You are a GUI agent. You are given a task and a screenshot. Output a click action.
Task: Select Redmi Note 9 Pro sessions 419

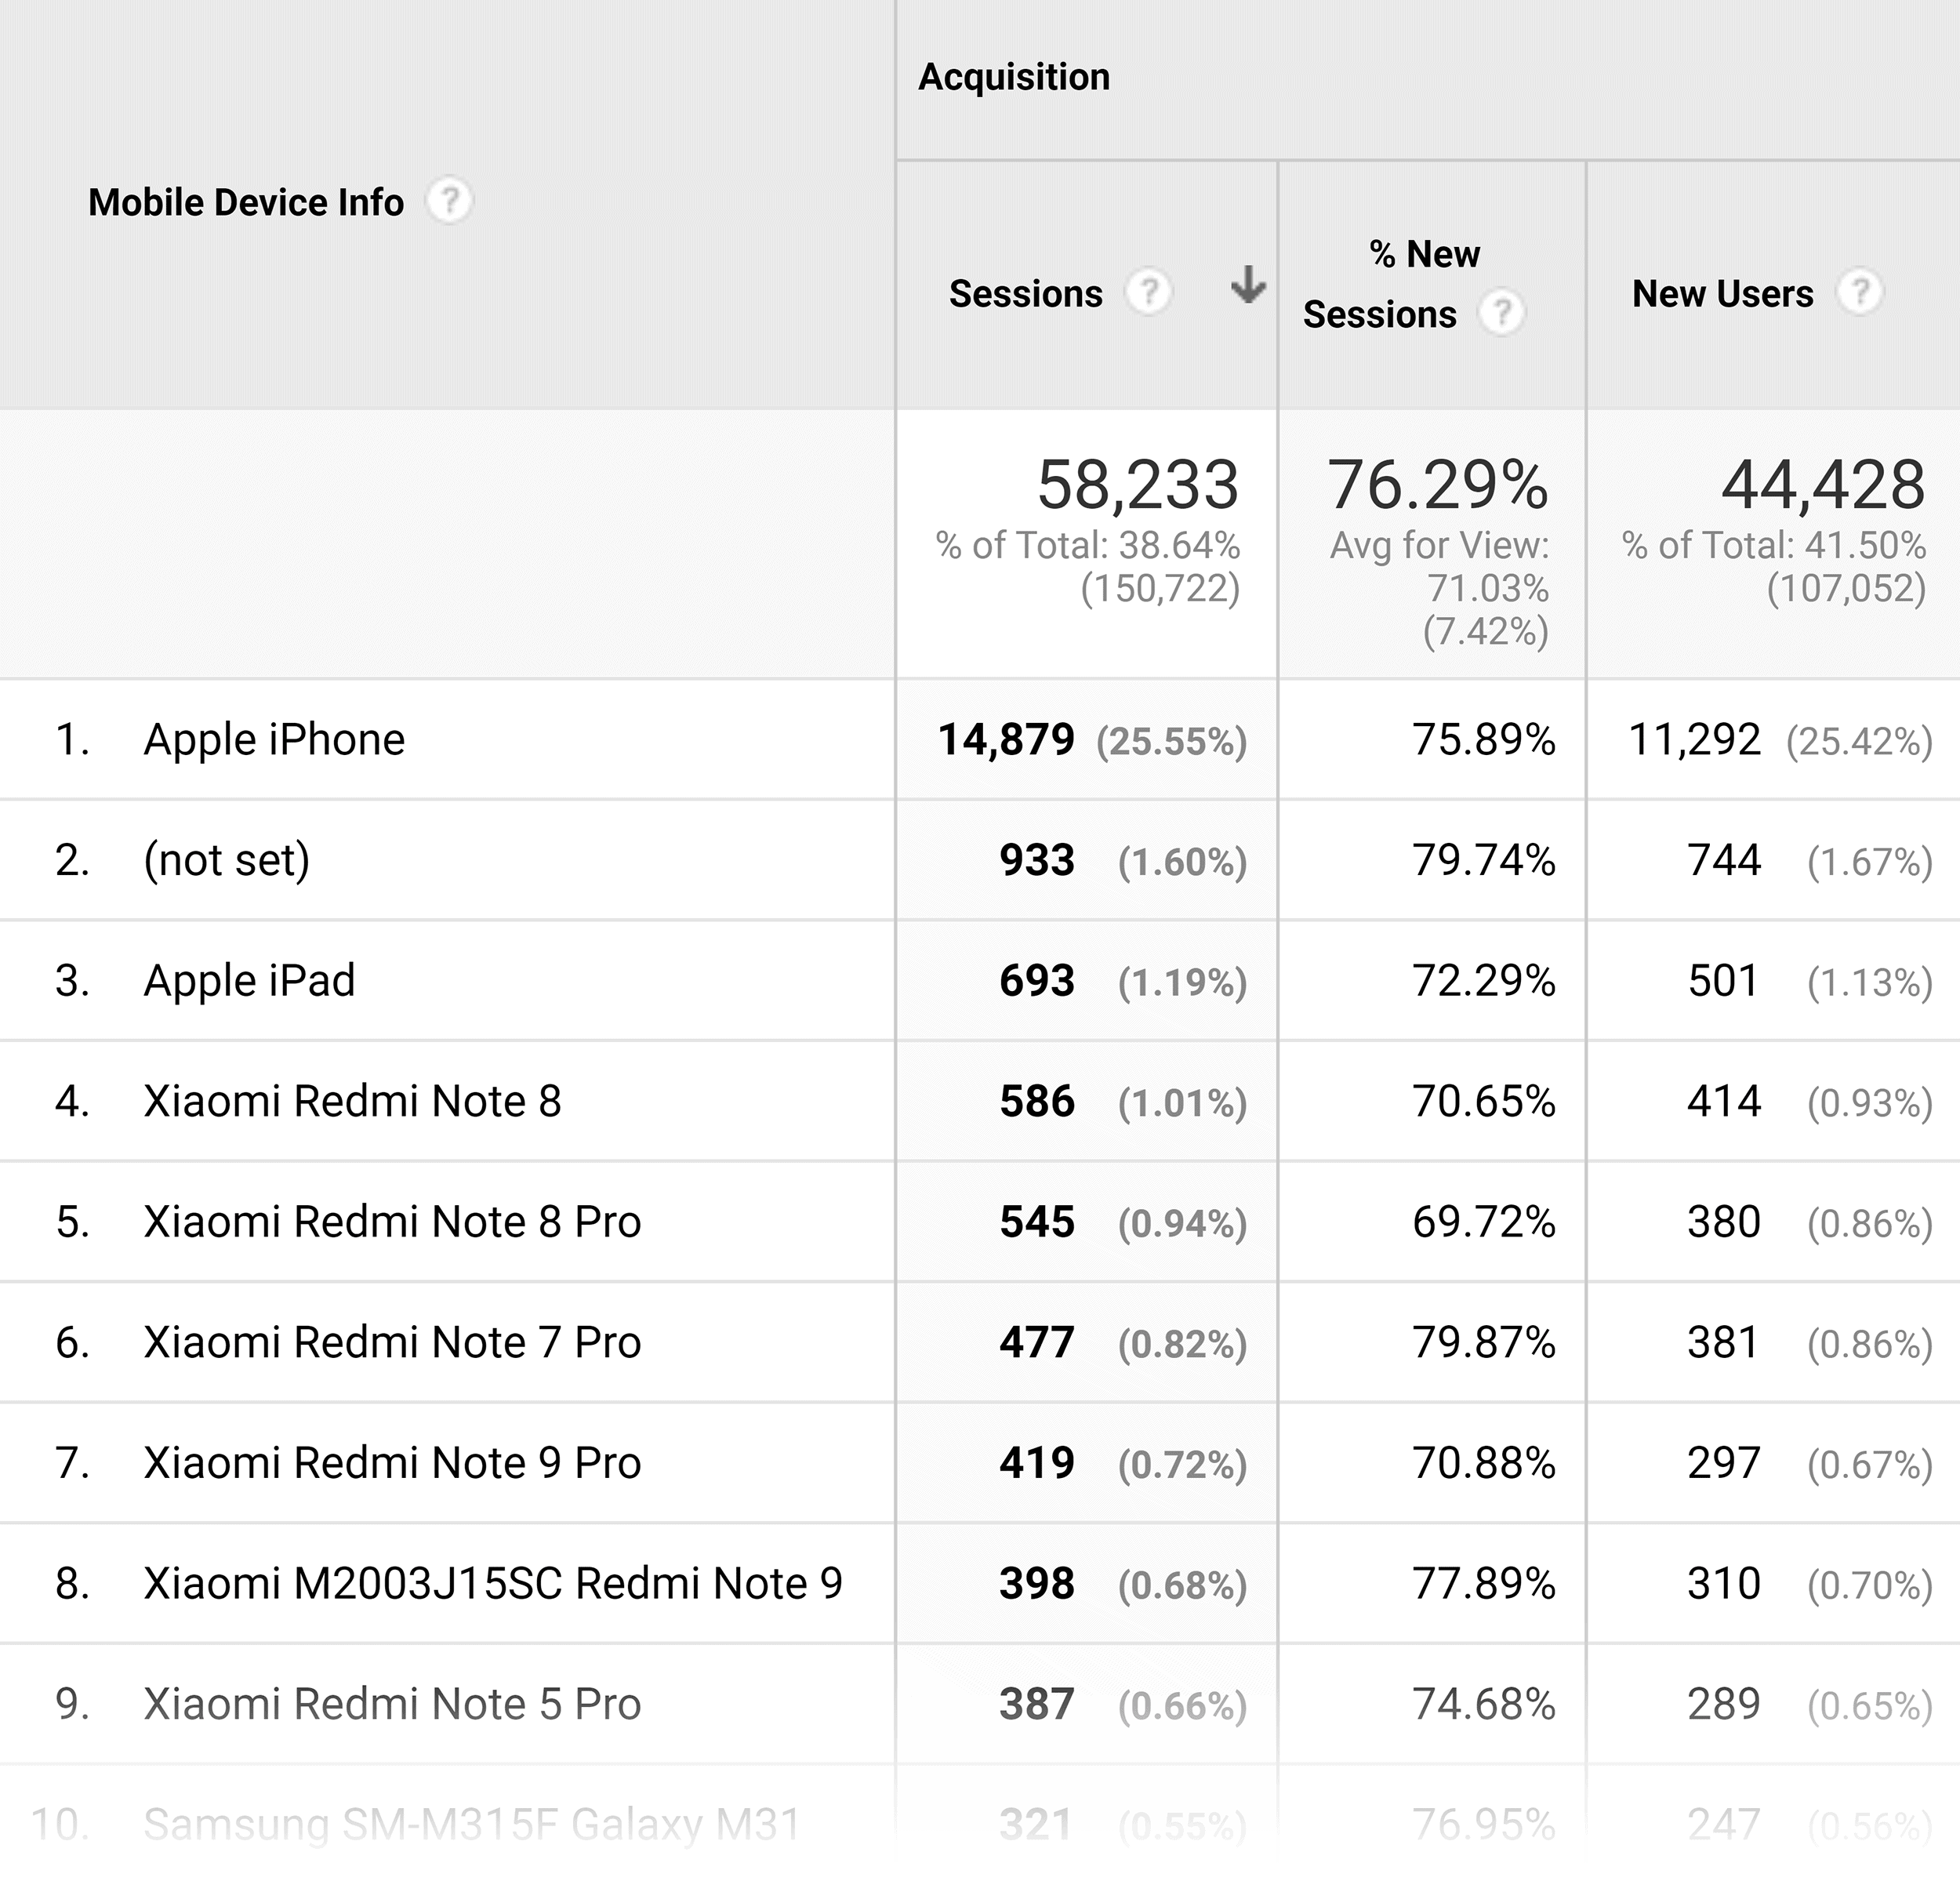pyautogui.click(x=1037, y=1463)
